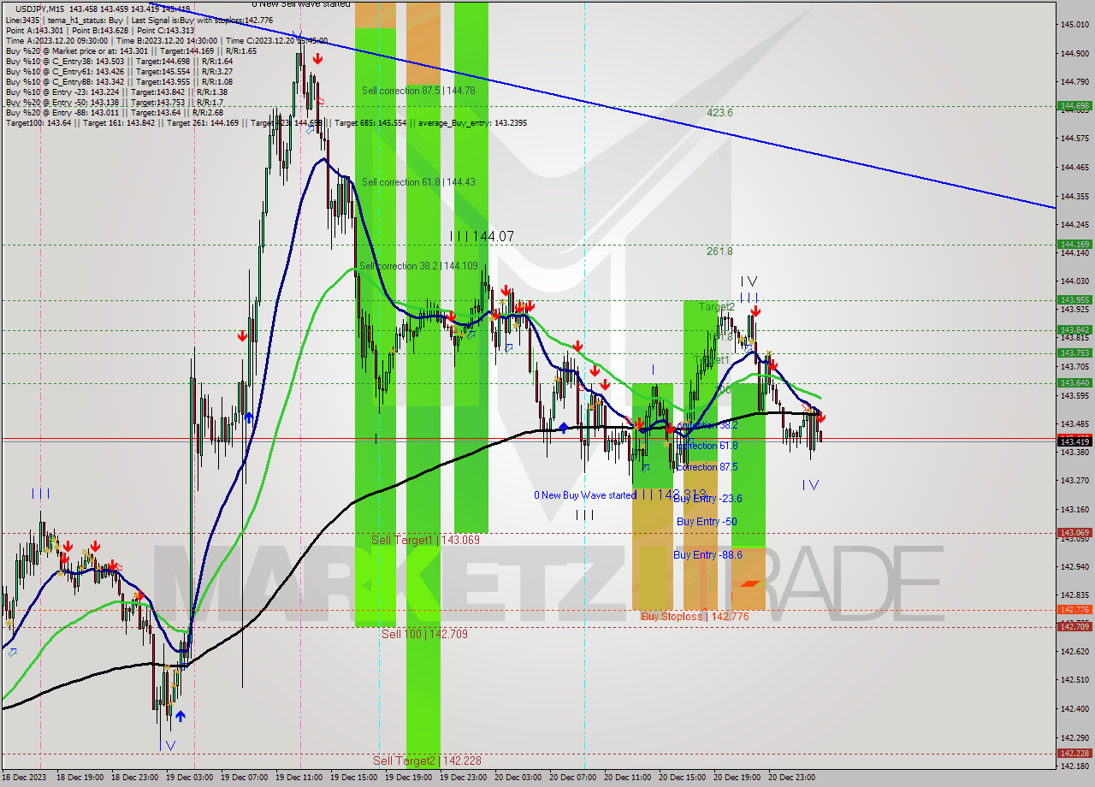1095x787 pixels.
Task: Select the 143.842 price tag on axis
Action: (x=1074, y=329)
